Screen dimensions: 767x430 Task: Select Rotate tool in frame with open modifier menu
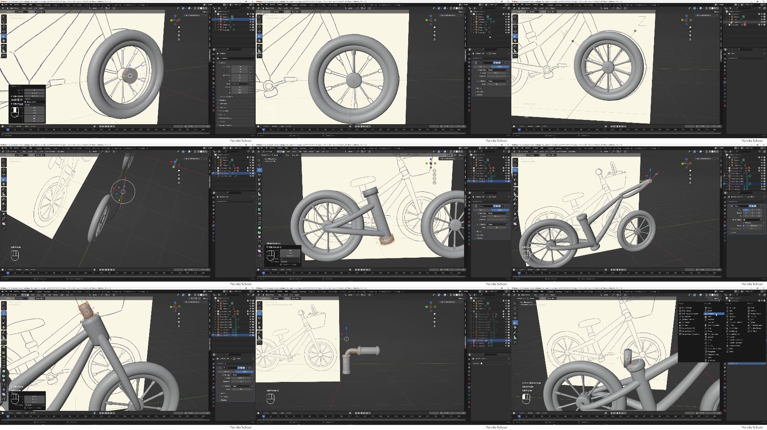pos(515,318)
